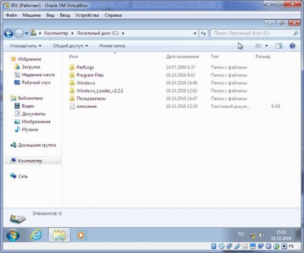Viewport: 304px width, 253px height.
Task: Open the view options dropdown arrow
Action: pyautogui.click(x=267, y=46)
